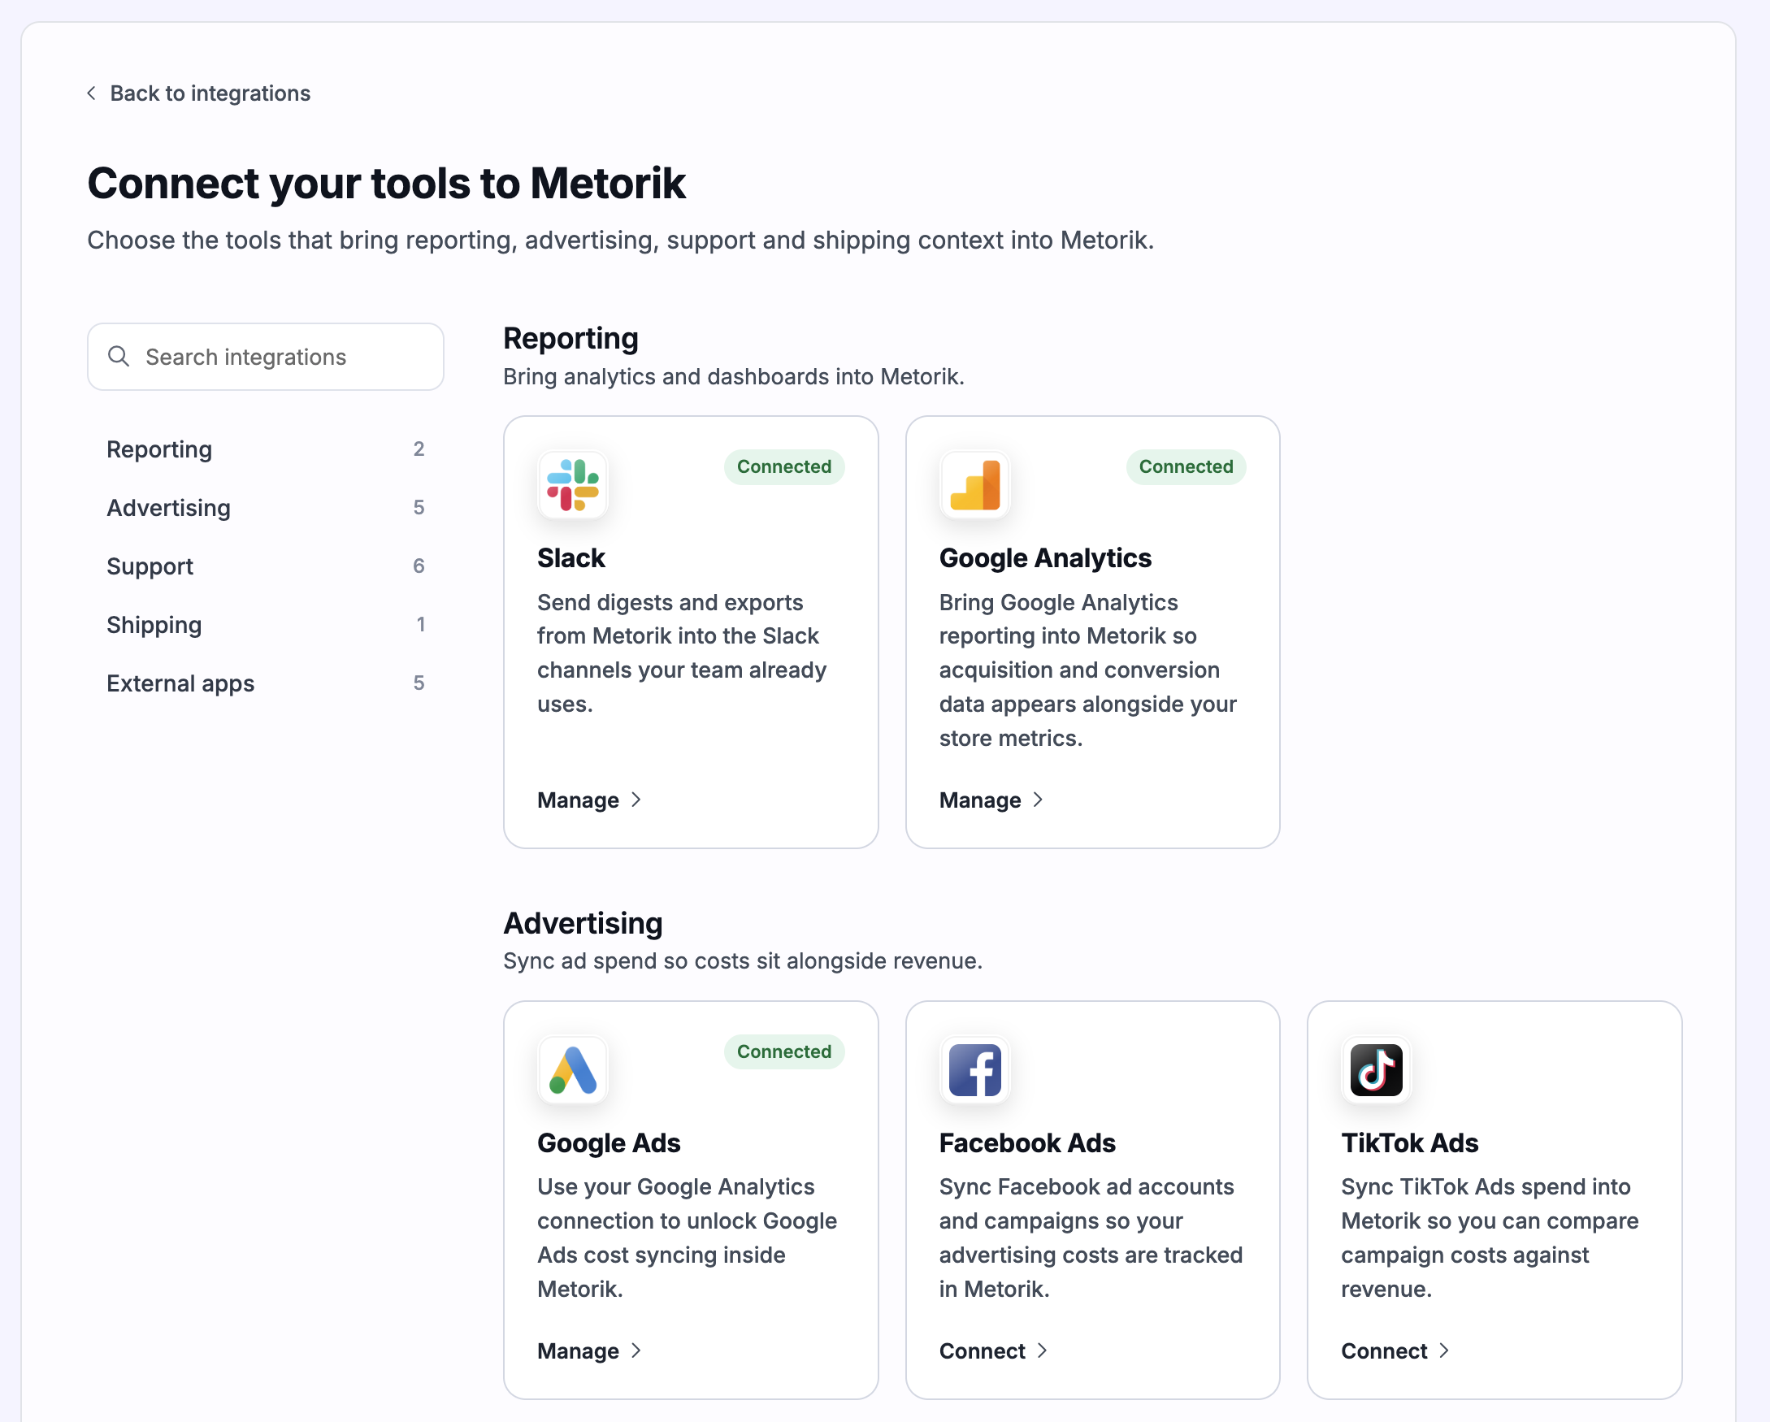Click the Shipping count 1 in sidebar
The image size is (1770, 1422).
point(420,625)
